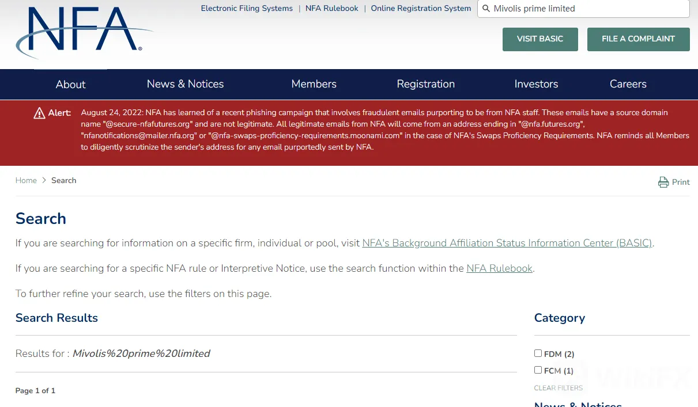Click the breadcrumb chevron after Home

coord(44,180)
